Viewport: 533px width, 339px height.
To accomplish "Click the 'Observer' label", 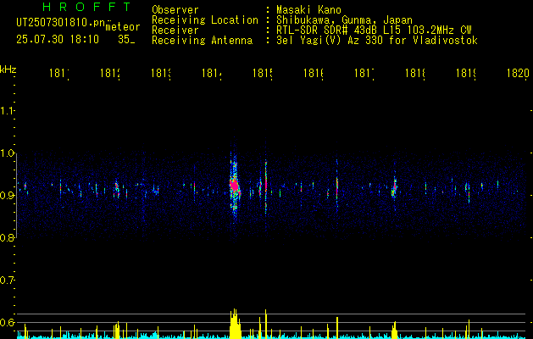I will (175, 9).
